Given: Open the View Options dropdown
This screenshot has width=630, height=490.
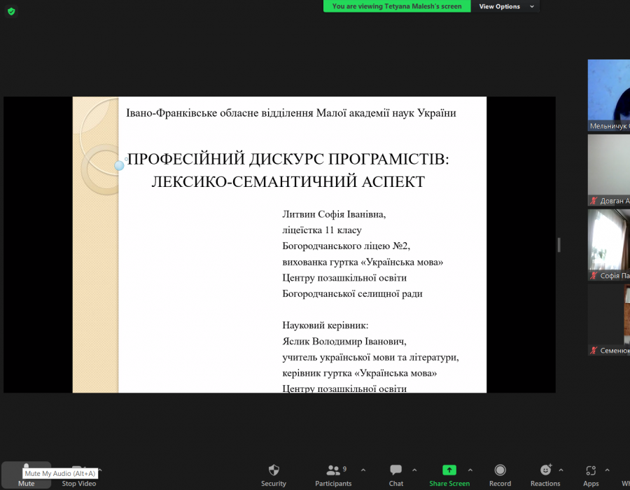Looking at the screenshot, I should [x=507, y=6].
